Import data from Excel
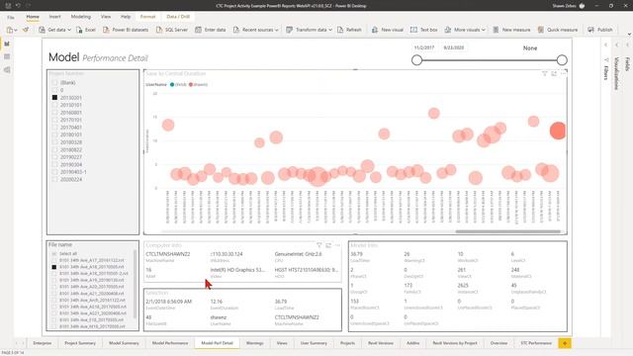The width and height of the screenshot is (633, 356). click(86, 30)
